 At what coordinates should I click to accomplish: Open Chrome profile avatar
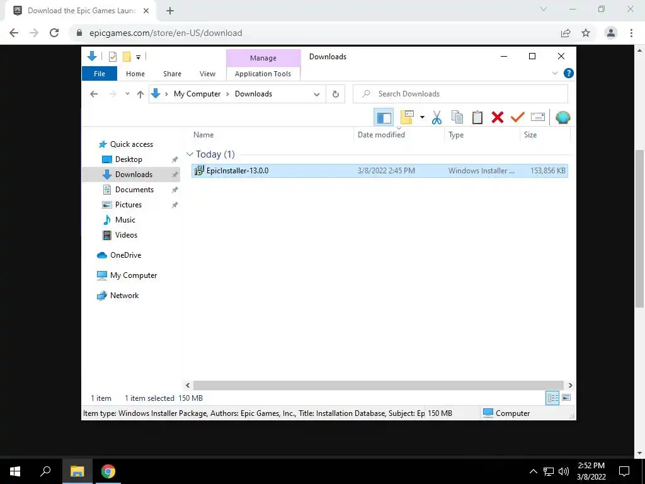click(611, 33)
